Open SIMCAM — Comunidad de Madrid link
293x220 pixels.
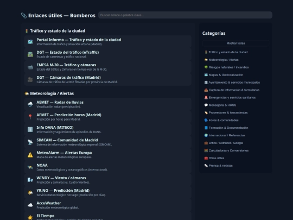coord(108,142)
